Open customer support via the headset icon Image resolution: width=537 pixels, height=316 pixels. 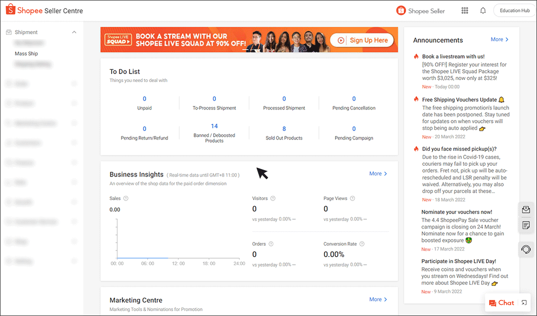[x=526, y=249]
